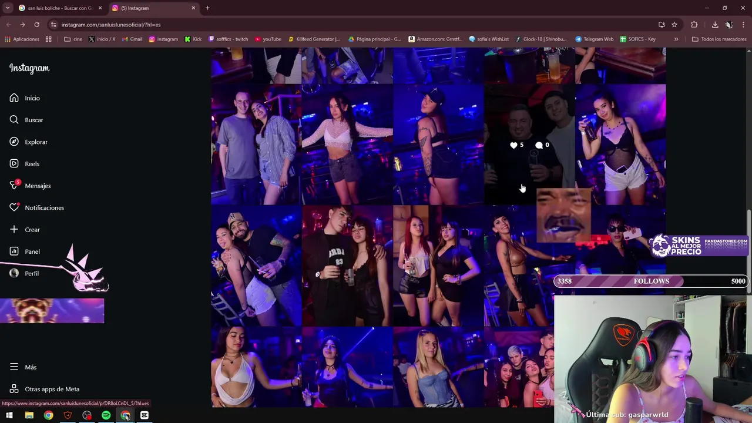Open the Chrome three-dot menu
The height and width of the screenshot is (423, 752).
[743, 25]
